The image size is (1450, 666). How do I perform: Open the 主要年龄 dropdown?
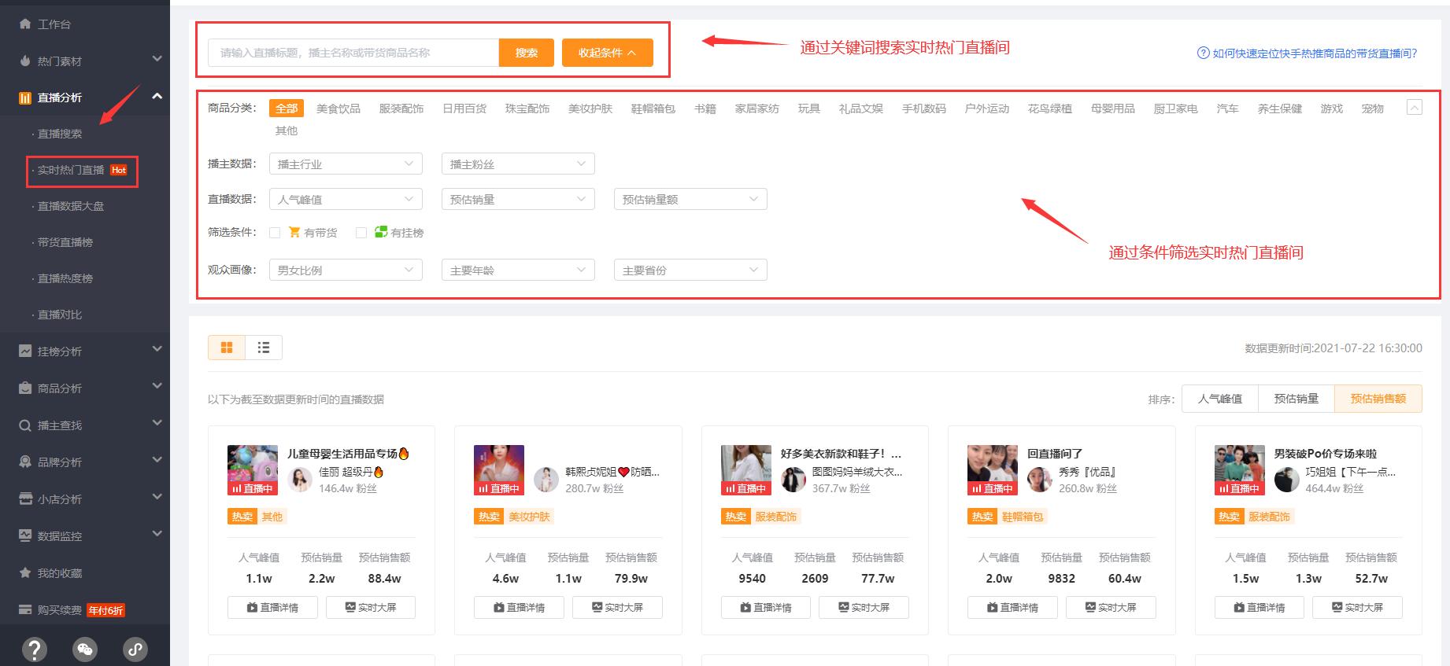coord(518,270)
